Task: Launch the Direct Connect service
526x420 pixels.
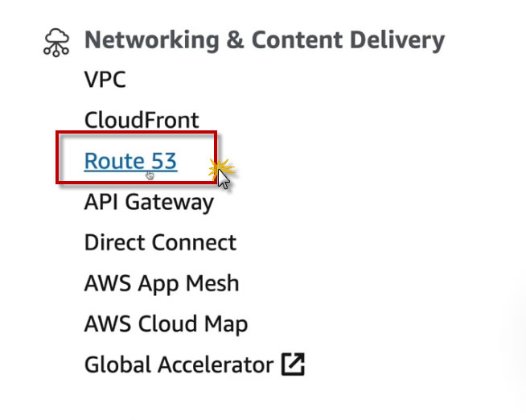Action: pos(160,243)
